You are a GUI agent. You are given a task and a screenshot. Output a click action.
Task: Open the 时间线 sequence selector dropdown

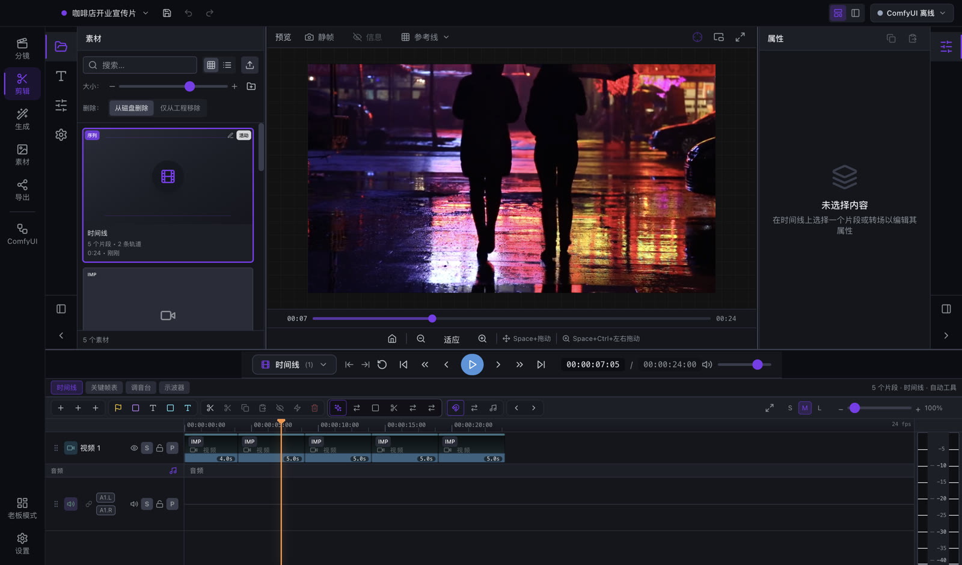[294, 364]
